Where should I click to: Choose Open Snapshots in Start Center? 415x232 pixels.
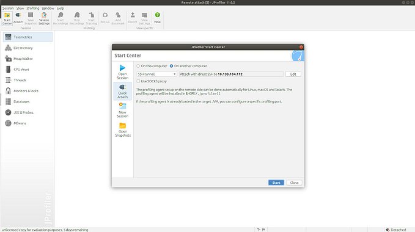pos(122,129)
